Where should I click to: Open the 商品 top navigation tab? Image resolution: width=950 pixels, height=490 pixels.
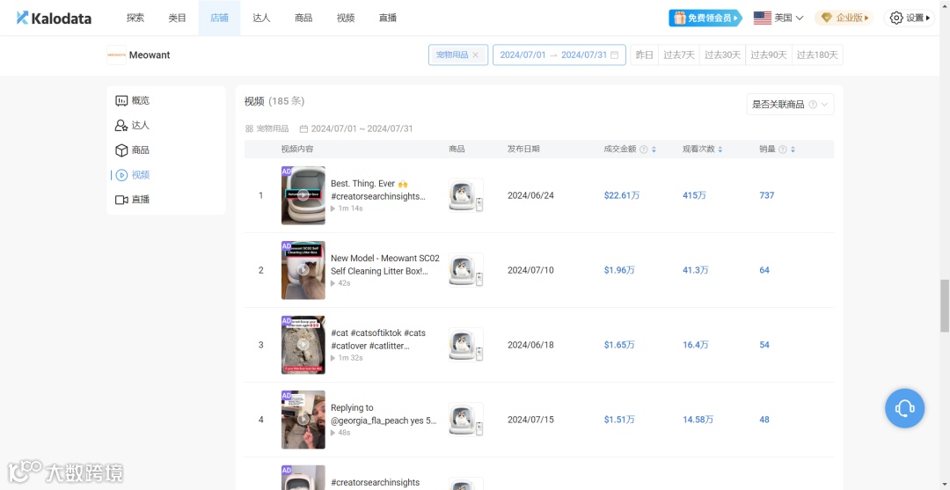coord(303,18)
